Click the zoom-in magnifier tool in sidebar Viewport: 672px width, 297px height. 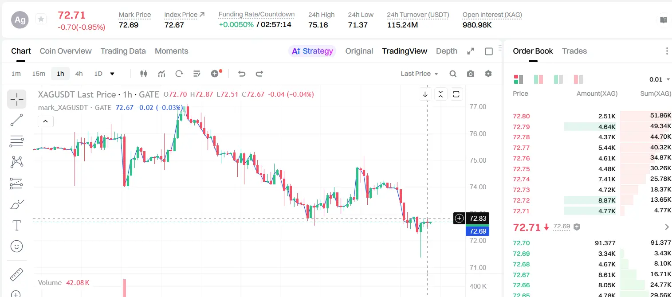[16, 293]
